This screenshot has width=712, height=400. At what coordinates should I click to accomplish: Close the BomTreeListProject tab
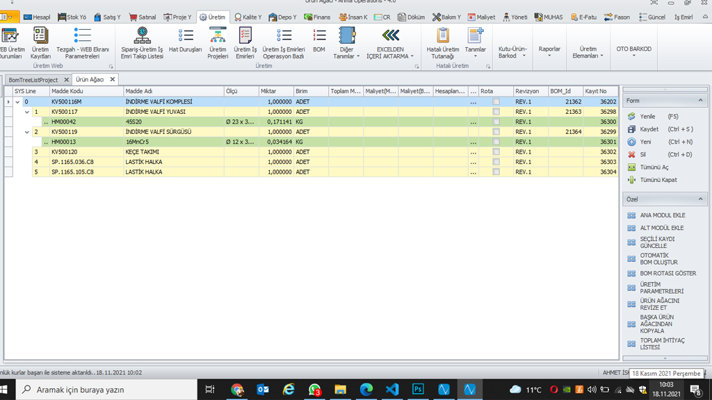66,80
